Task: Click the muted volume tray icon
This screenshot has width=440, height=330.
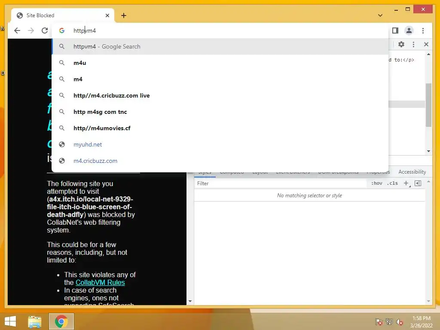Action: coord(400,322)
